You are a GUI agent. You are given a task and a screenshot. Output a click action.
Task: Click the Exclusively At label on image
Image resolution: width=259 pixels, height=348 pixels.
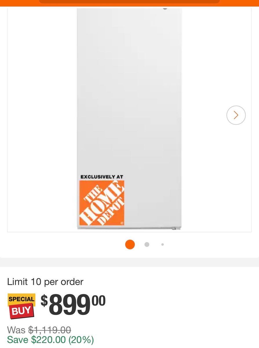(102, 177)
